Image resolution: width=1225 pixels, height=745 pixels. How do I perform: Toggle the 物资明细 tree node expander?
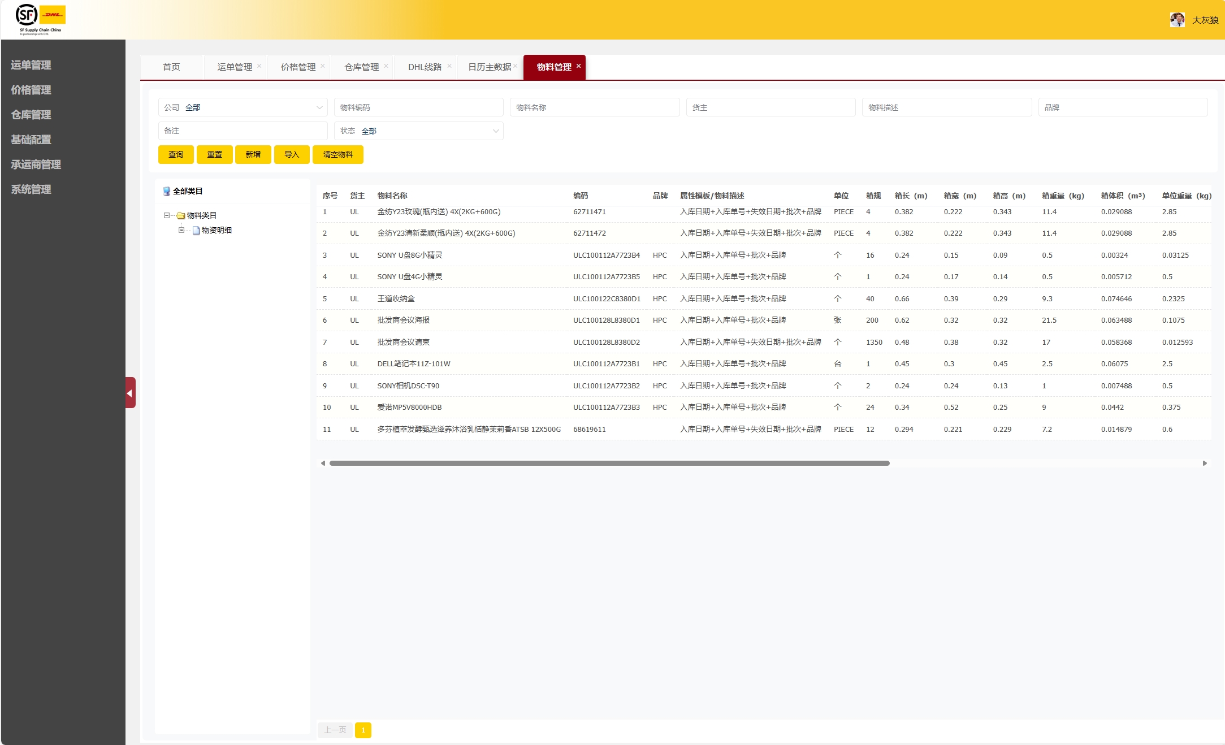pyautogui.click(x=181, y=230)
